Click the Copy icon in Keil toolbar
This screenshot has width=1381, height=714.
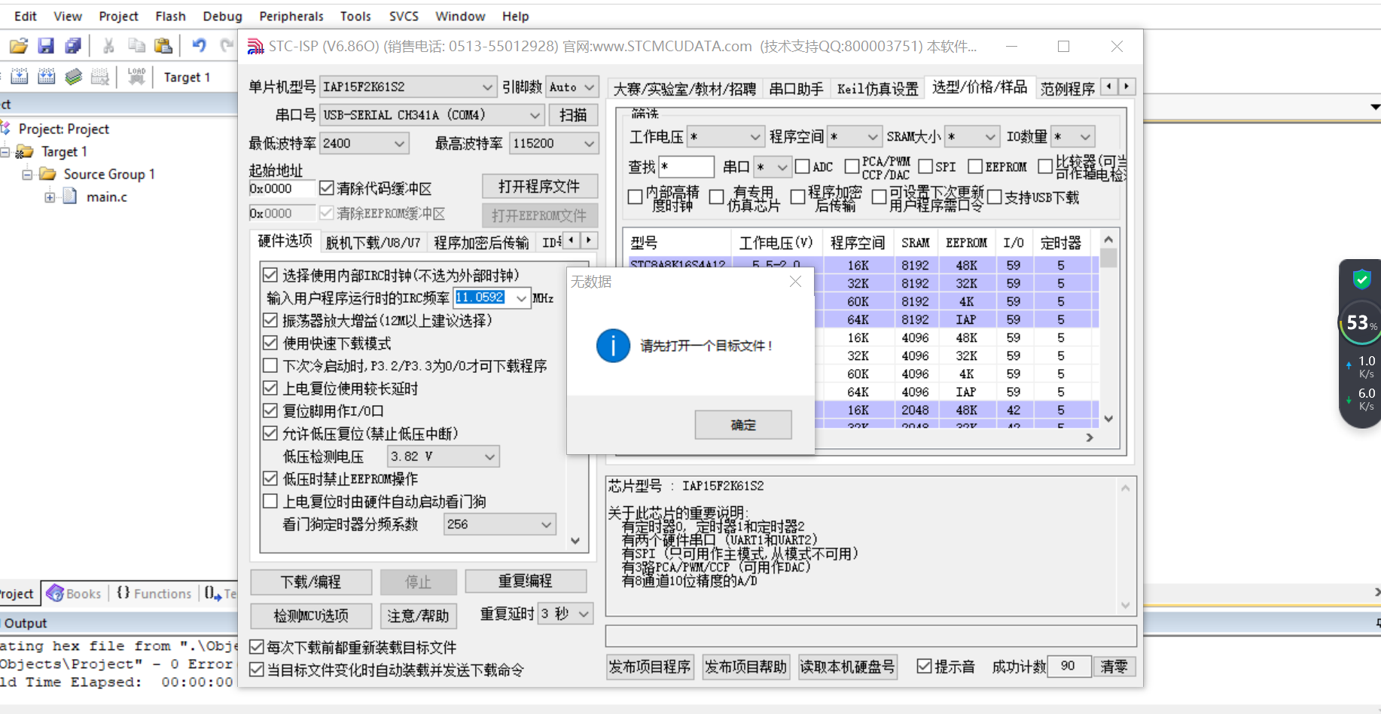pyautogui.click(x=136, y=46)
